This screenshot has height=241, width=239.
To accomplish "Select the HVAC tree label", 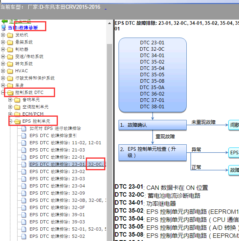I will tap(22, 71).
